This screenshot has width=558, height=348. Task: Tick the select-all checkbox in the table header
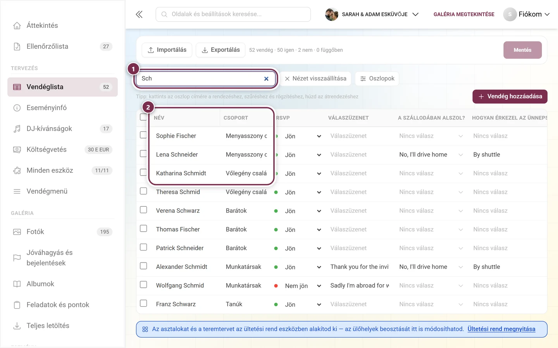[143, 117]
